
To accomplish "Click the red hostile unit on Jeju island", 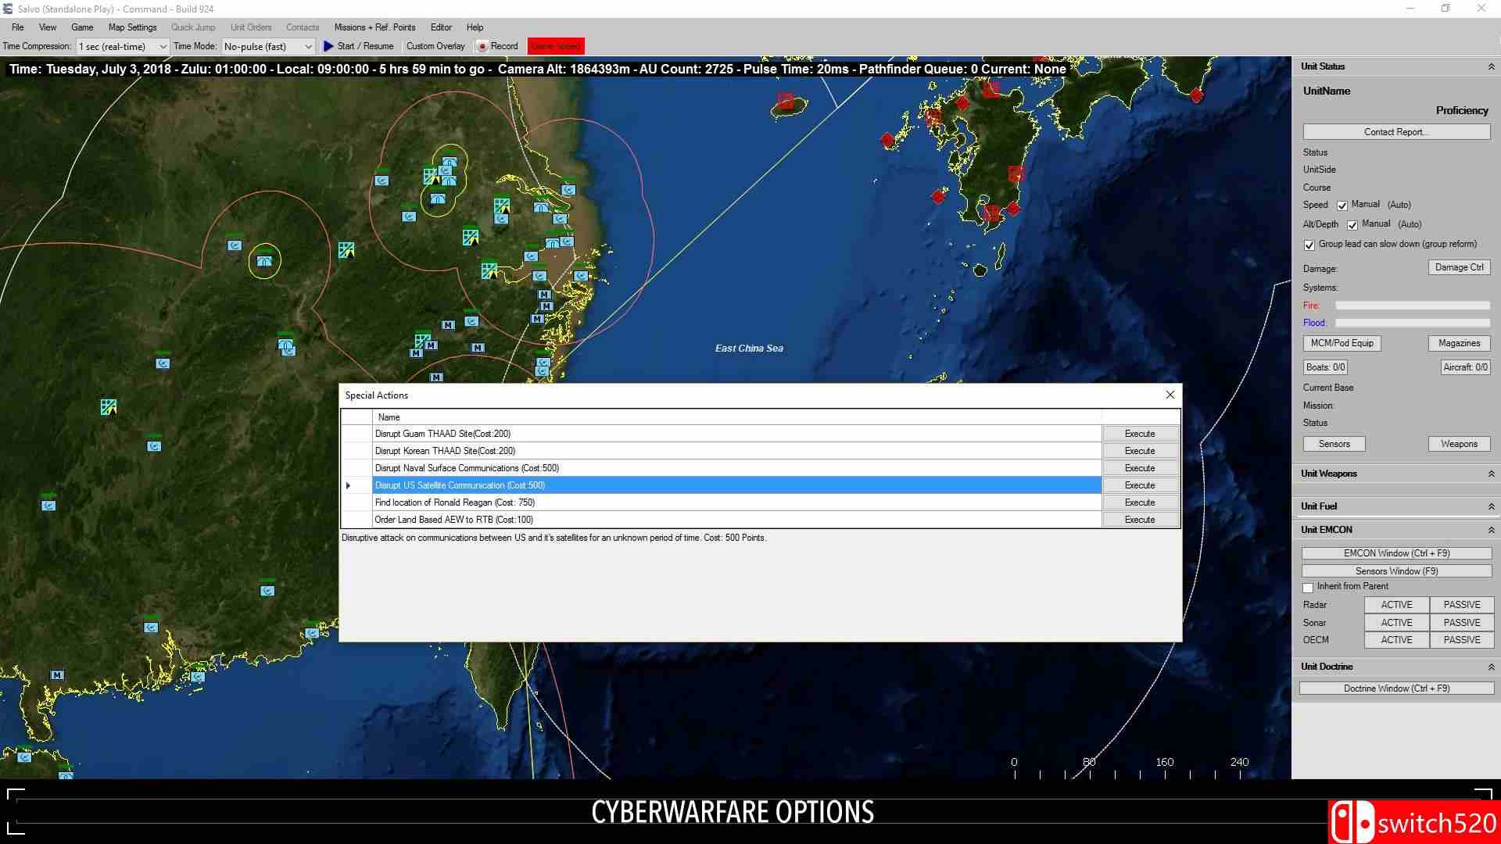I will (x=786, y=101).
